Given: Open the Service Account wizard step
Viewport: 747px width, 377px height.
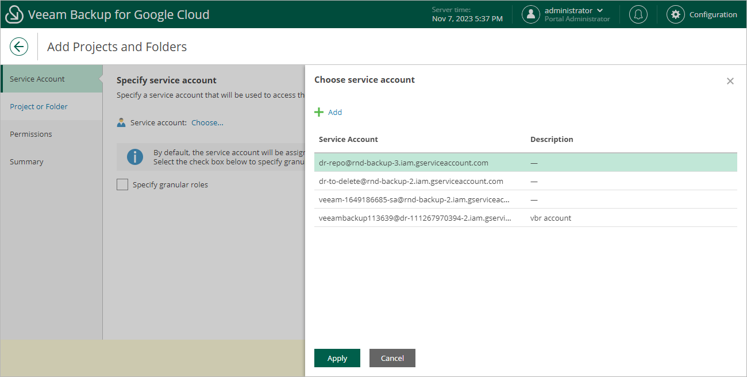Looking at the screenshot, I should [37, 79].
